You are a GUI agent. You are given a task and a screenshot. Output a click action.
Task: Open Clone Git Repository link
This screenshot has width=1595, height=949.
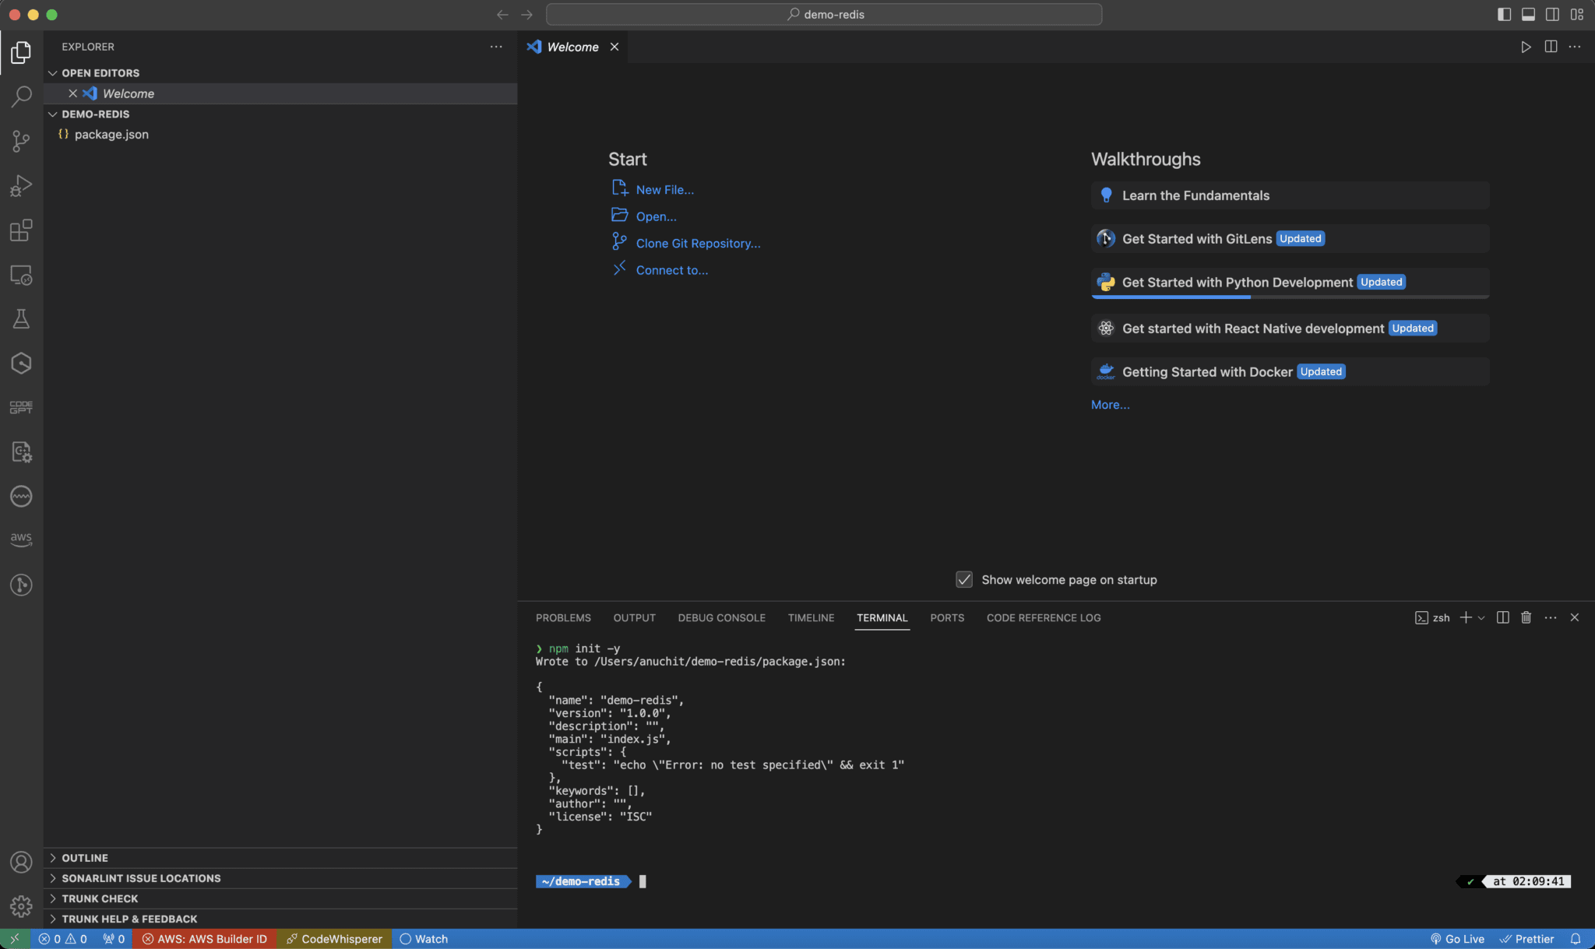coord(697,243)
